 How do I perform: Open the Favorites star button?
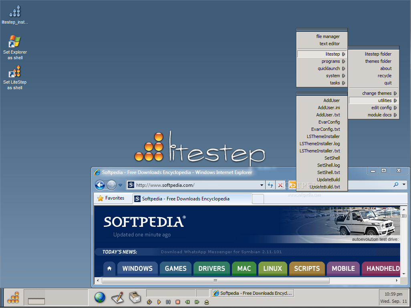coord(111,198)
